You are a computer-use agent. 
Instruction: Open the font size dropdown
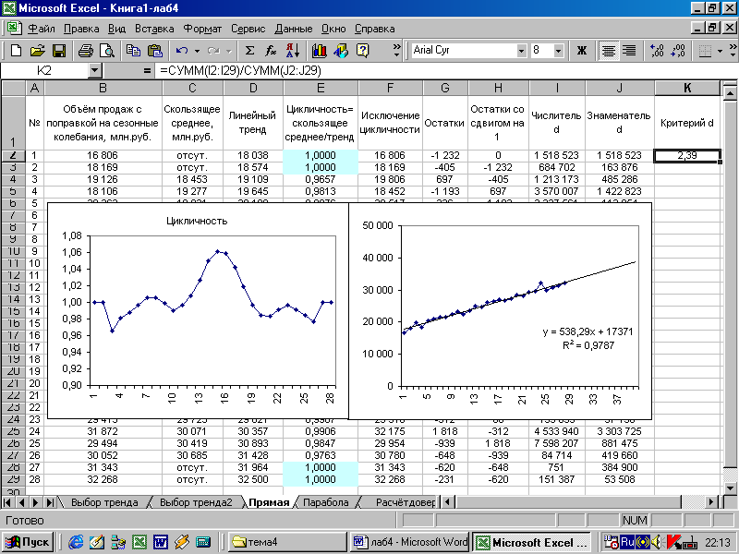point(559,51)
